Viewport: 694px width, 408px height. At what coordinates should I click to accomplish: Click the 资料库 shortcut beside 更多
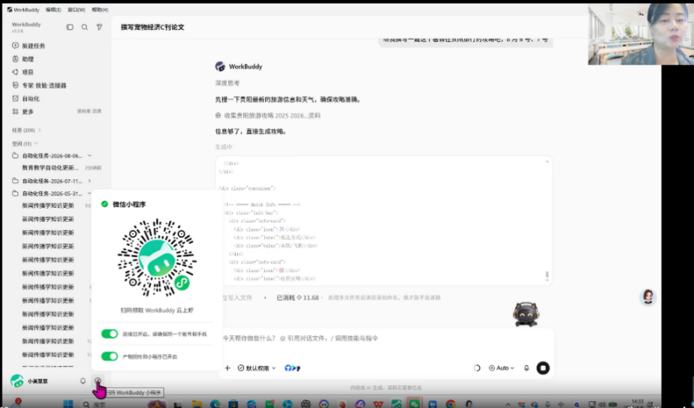click(x=83, y=112)
